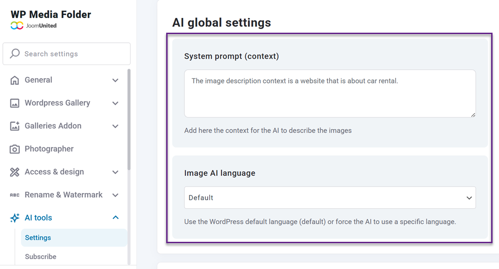
Task: Collapse the AI tools section
Action: (x=115, y=217)
